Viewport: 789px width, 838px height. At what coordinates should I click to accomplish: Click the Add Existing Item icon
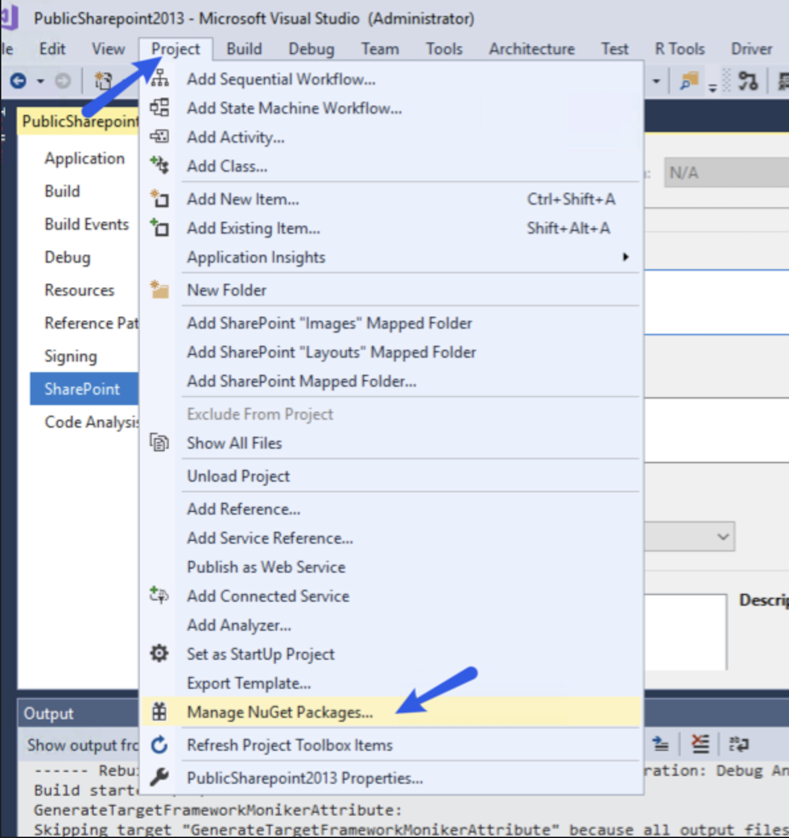(x=159, y=228)
